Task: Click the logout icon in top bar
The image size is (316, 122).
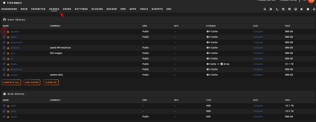Action: 271,9
